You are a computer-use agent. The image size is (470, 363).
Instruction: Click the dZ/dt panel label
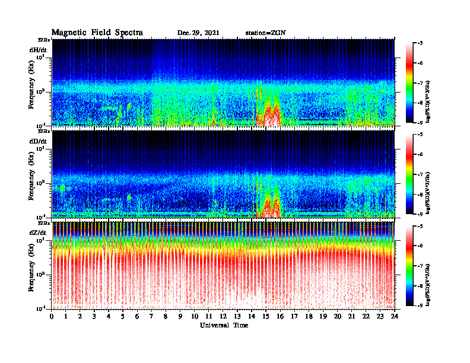point(38,233)
